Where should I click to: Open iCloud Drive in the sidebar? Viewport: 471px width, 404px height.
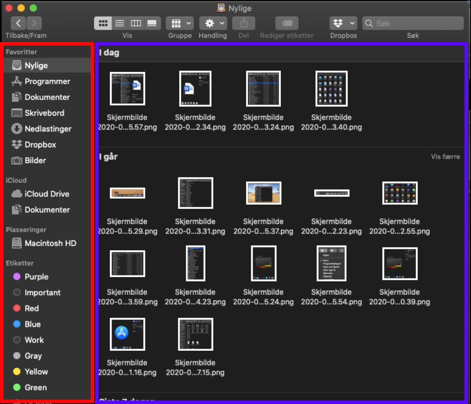click(46, 194)
